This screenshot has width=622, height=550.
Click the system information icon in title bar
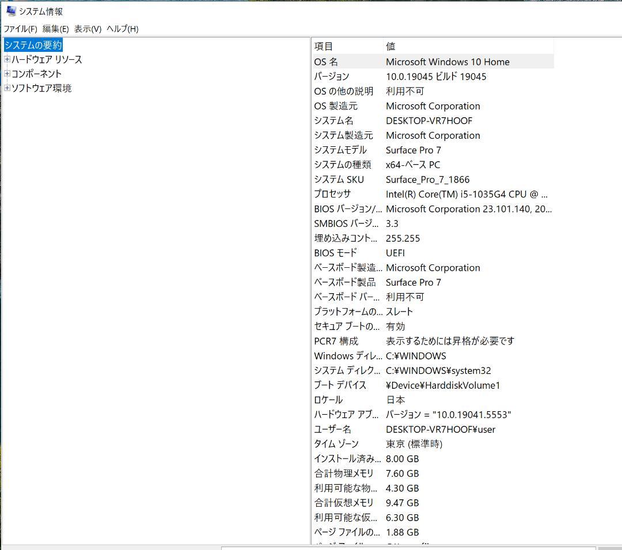click(x=10, y=10)
